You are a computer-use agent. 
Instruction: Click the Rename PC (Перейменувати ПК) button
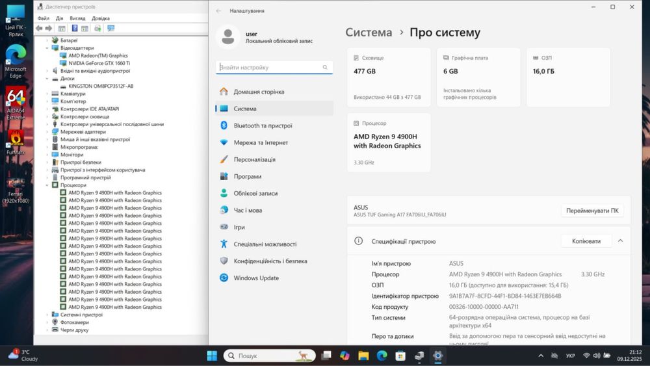592,211
